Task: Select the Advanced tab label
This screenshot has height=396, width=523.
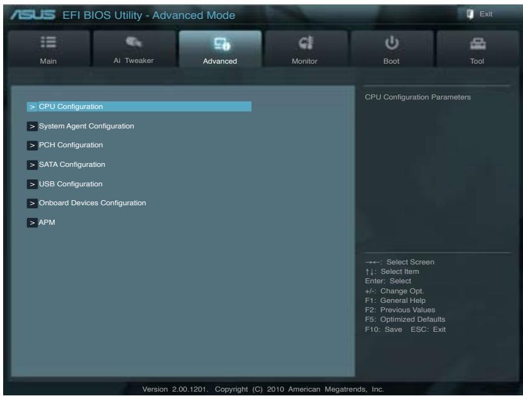Action: 220,61
